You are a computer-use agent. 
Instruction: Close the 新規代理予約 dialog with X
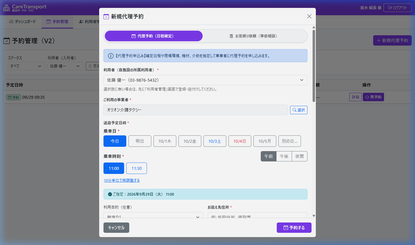click(x=309, y=16)
